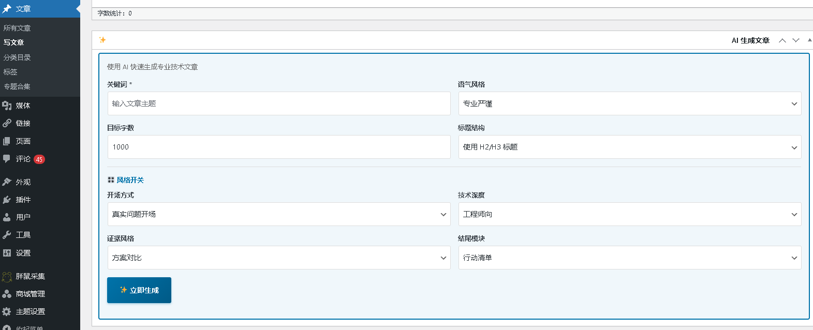This screenshot has height=330, width=813.
Task: Click the Plugins (插件) plug icon
Action: point(7,200)
